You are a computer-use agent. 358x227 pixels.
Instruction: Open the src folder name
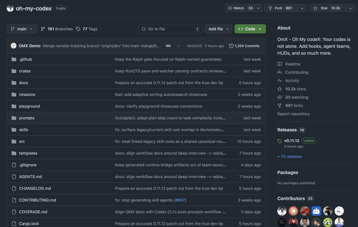pos(22,142)
